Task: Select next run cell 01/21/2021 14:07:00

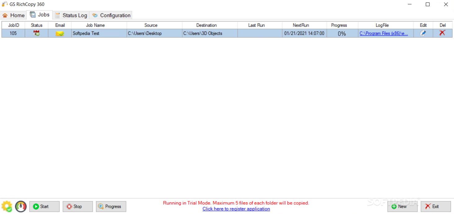Action: pyautogui.click(x=304, y=33)
